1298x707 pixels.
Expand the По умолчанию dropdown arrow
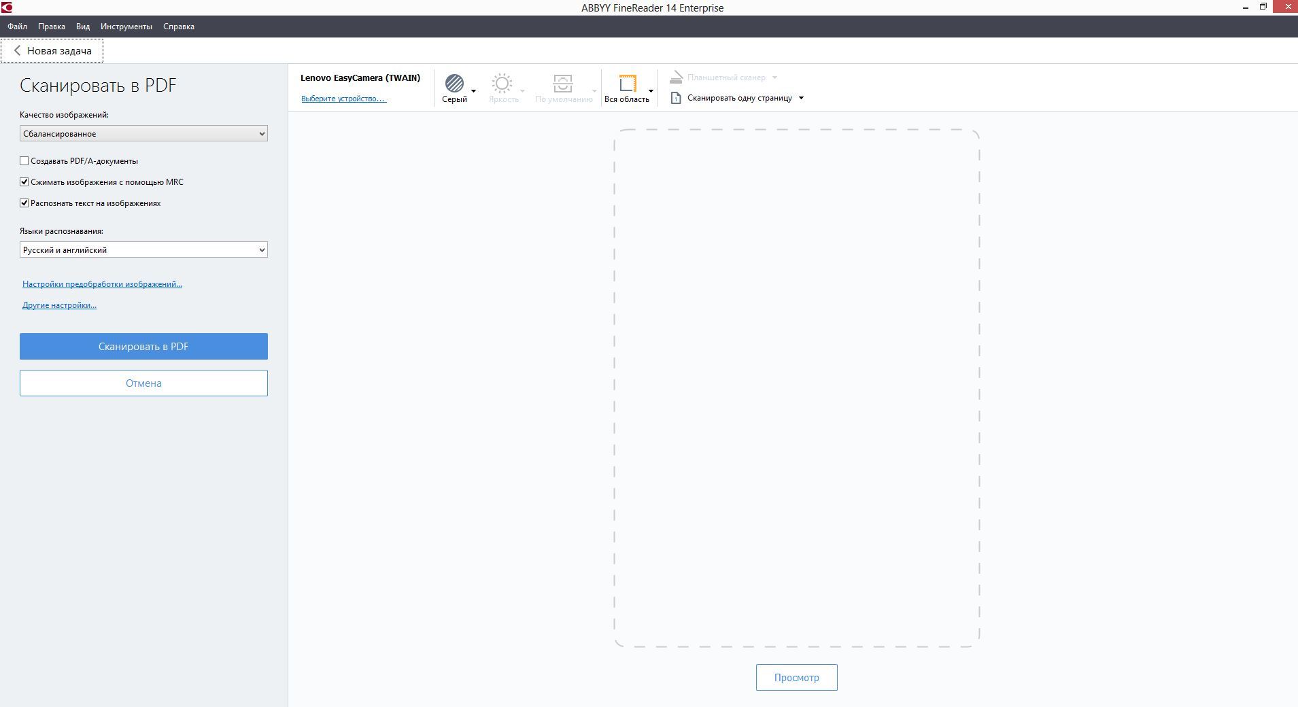click(594, 91)
